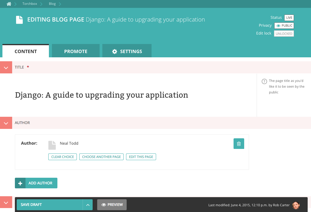Viewport: 311px width, 212px height.
Task: Open the Save Draft dropdown arrow
Action: 87,205
